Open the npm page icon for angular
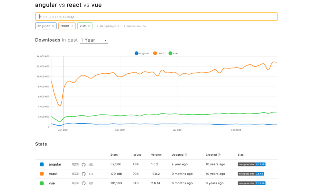The image size is (316, 193). pyautogui.click(x=75, y=164)
